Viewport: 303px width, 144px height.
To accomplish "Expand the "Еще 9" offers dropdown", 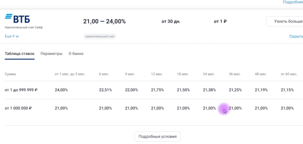I will pyautogui.click(x=12, y=36).
